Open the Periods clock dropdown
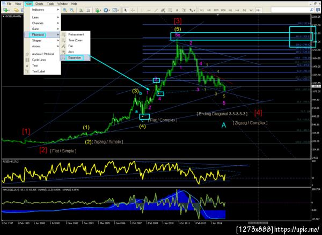 (106, 10)
